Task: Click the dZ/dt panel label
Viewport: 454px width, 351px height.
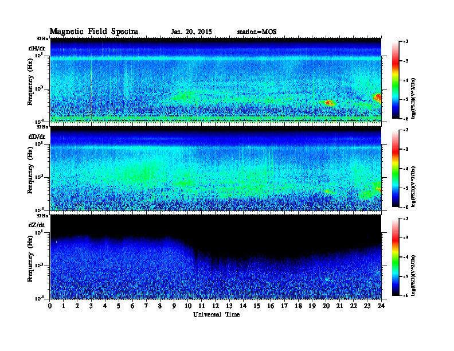Action: pos(37,225)
